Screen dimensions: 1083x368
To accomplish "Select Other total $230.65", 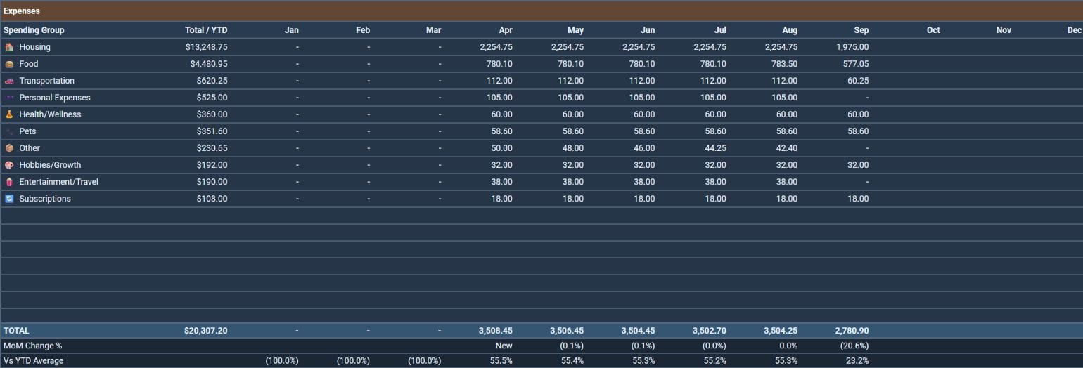I will click(212, 148).
